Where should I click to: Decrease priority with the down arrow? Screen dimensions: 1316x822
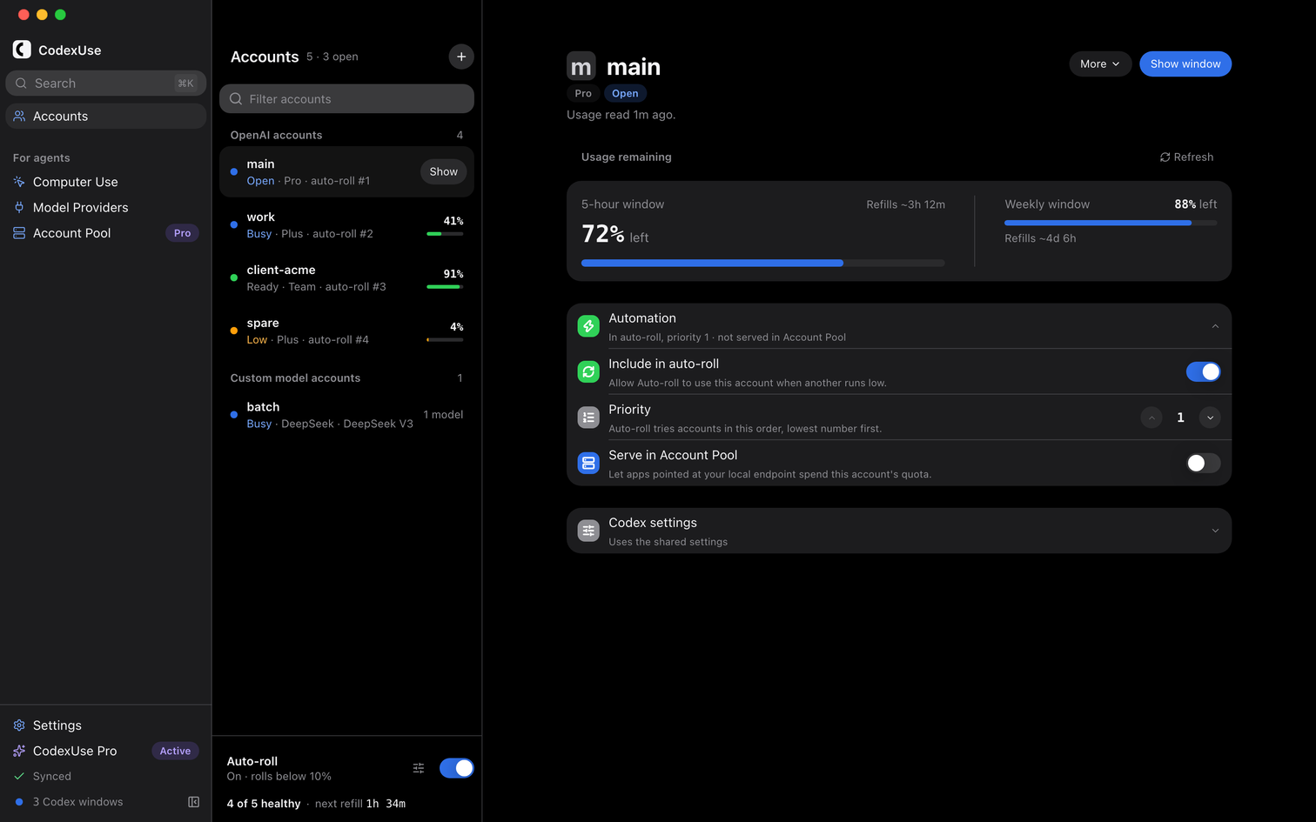tap(1210, 418)
